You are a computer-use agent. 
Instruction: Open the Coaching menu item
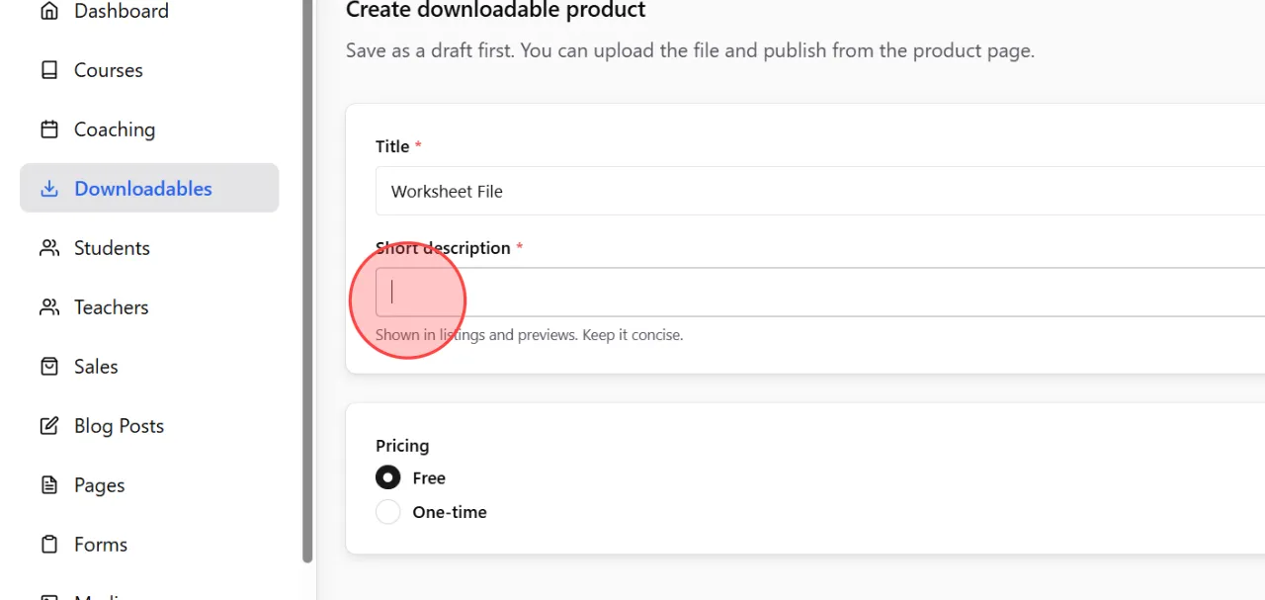pos(149,129)
